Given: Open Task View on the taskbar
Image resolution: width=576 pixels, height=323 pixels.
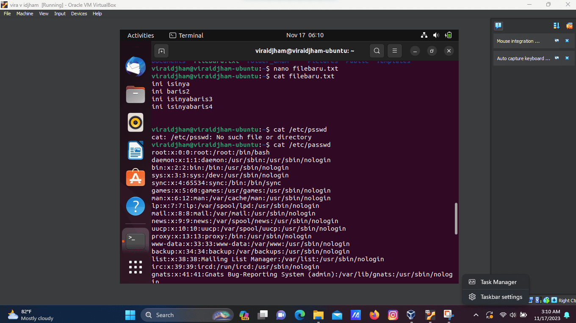Looking at the screenshot, I should (263, 315).
